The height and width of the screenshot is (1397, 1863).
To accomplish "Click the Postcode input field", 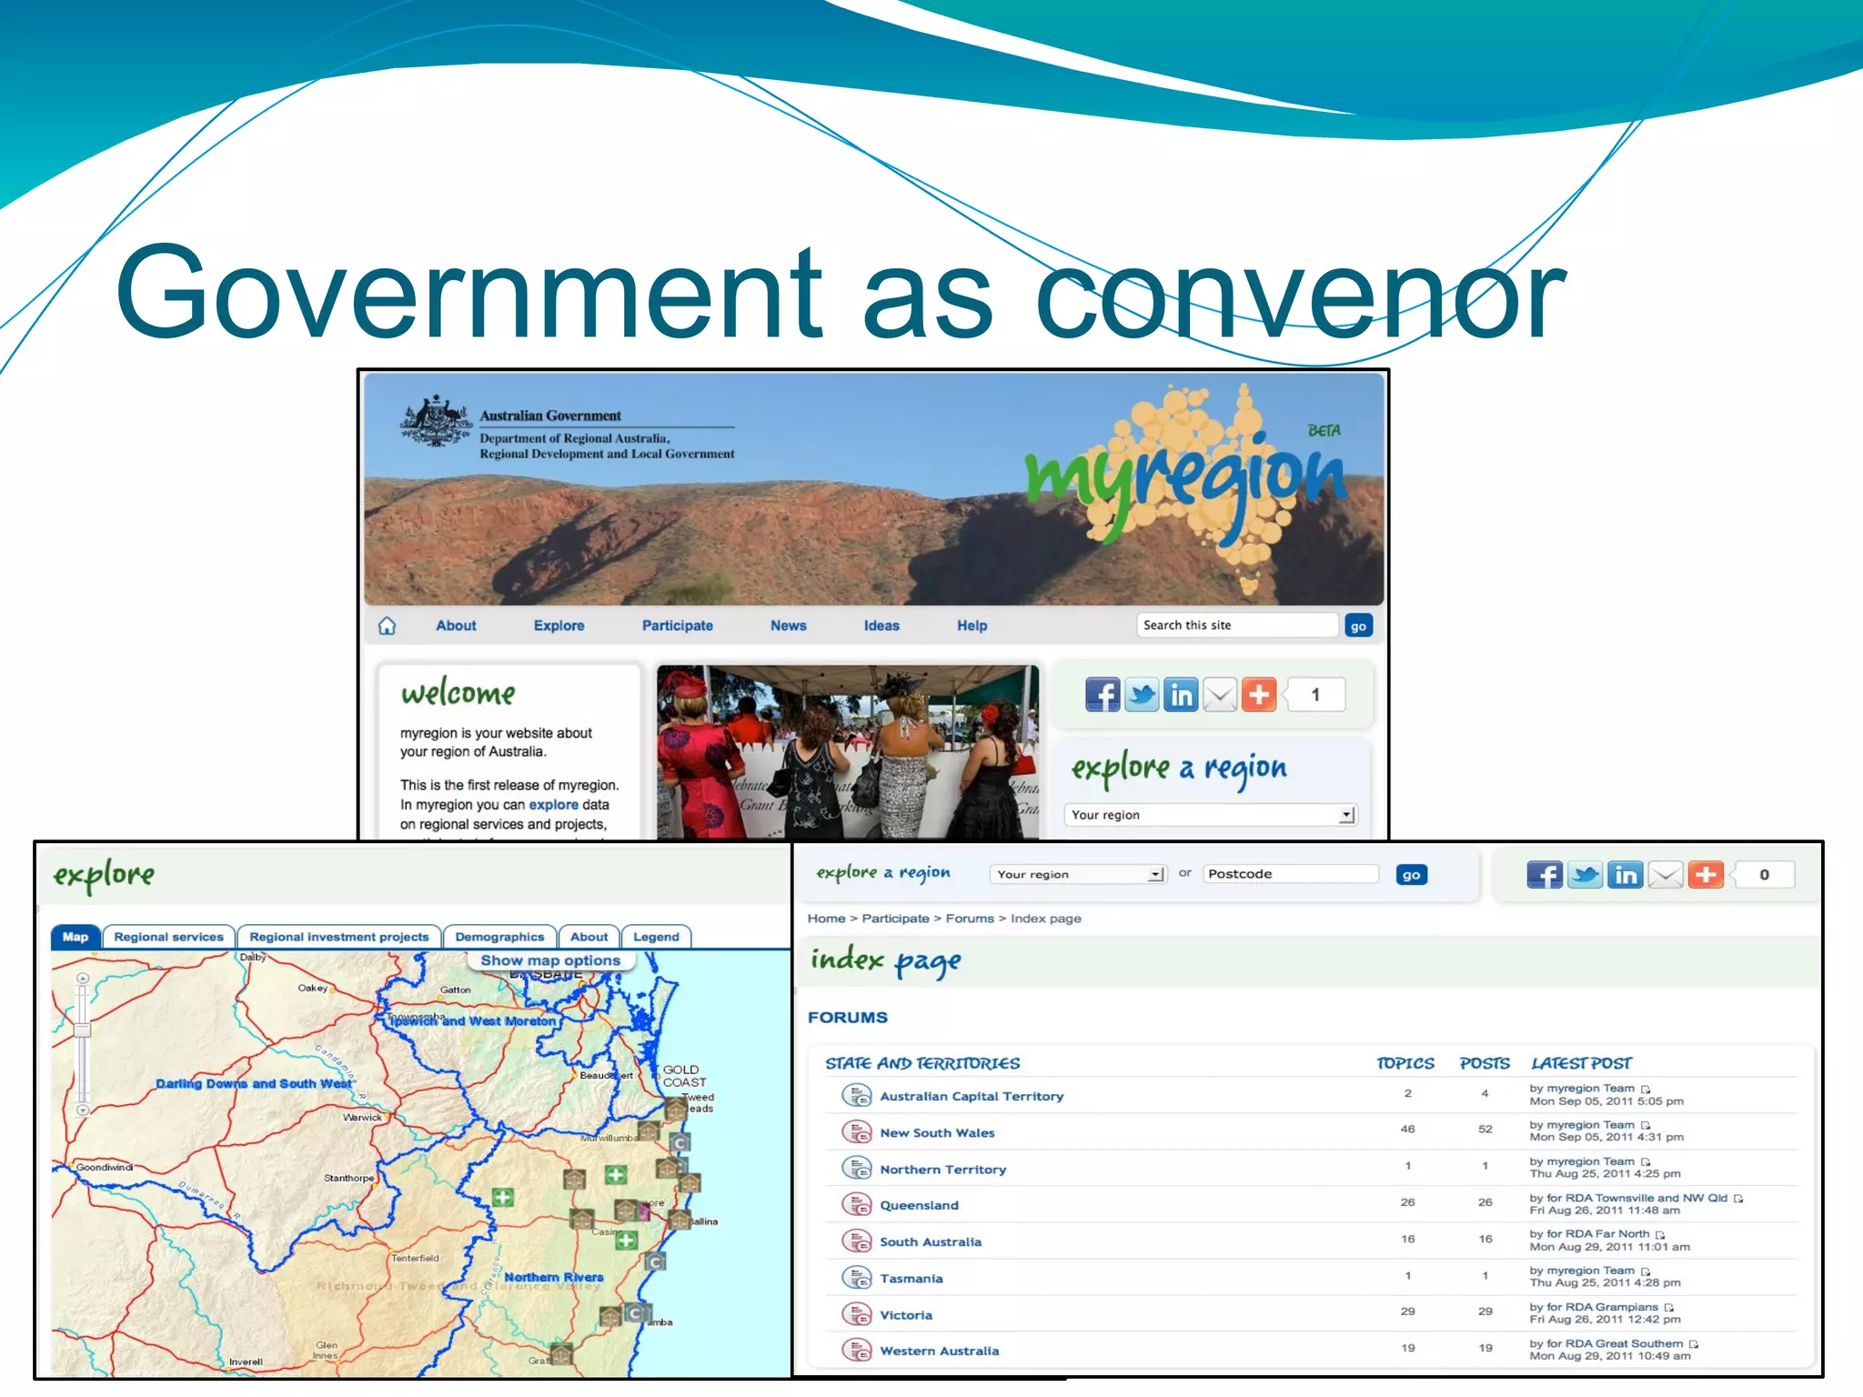I will tap(1291, 874).
